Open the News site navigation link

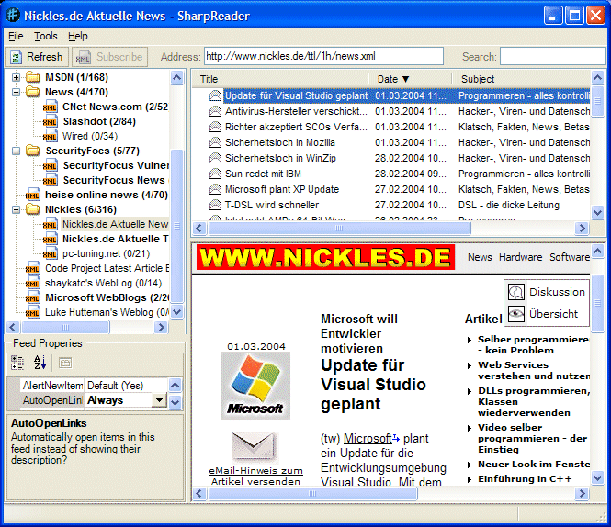[x=480, y=257]
